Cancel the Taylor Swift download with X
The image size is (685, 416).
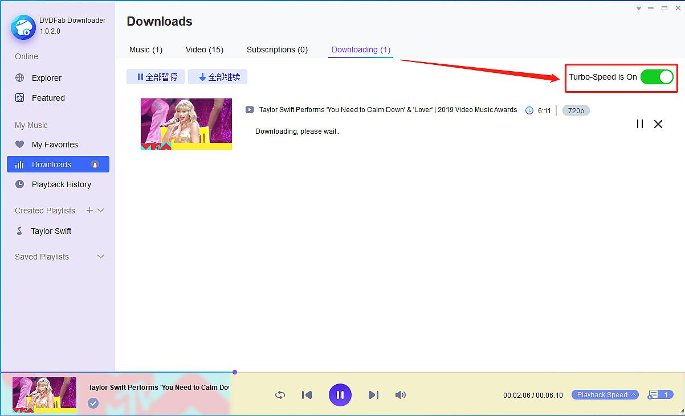658,123
